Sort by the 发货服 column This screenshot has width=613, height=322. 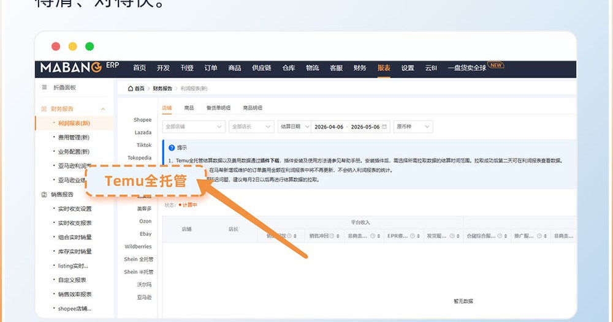pyautogui.click(x=458, y=236)
